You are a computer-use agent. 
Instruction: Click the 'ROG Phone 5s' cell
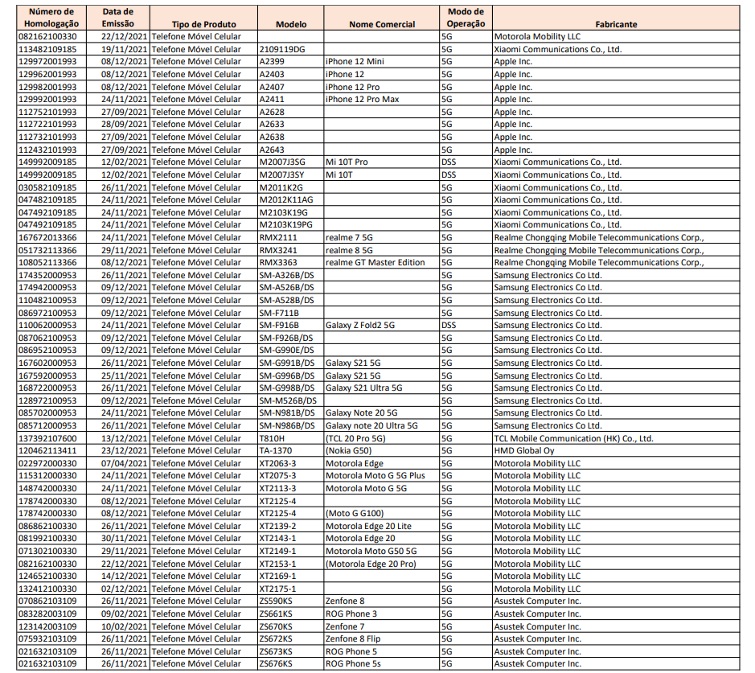click(382, 664)
